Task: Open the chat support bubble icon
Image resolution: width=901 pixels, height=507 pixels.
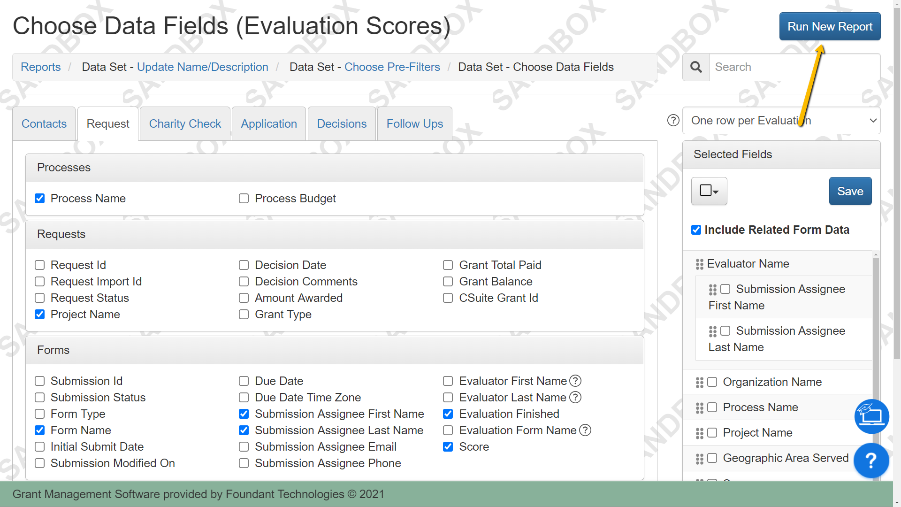Action: (871, 416)
